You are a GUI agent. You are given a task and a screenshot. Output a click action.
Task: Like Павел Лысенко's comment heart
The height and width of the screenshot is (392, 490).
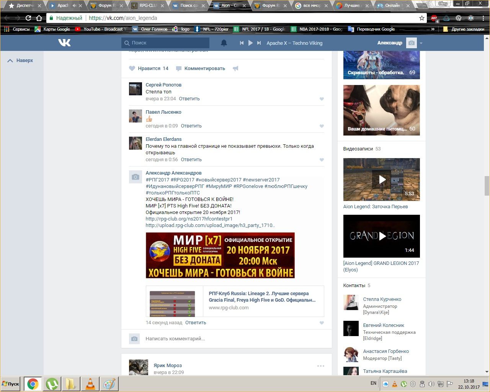[322, 126]
